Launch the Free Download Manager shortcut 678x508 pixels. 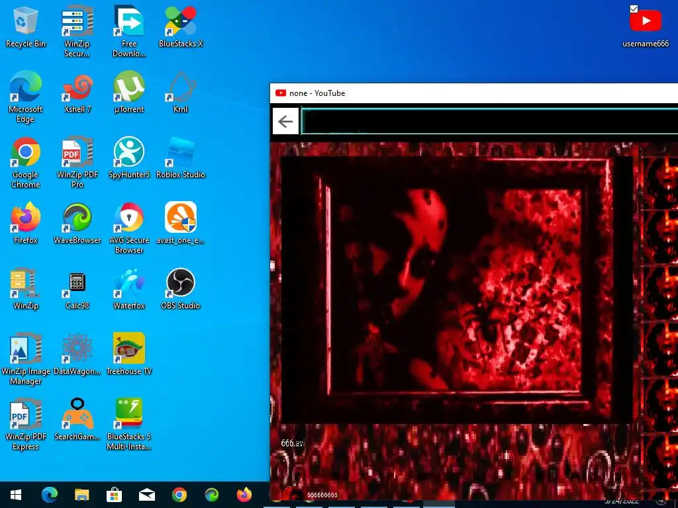coord(129,31)
